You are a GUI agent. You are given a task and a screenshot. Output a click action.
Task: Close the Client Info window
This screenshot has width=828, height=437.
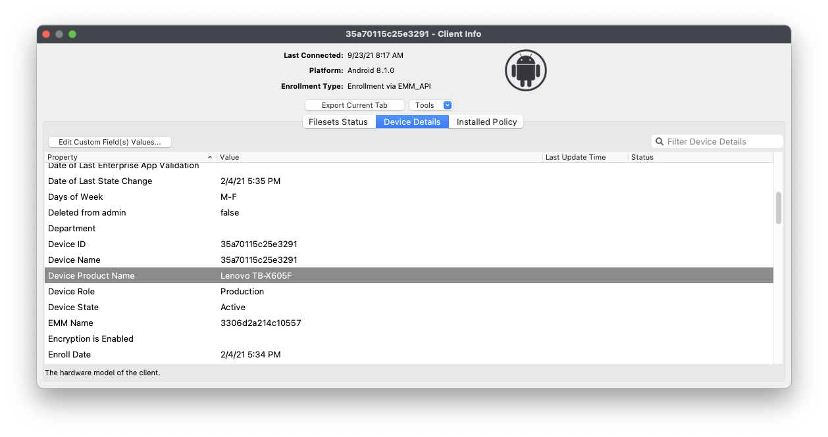46,34
